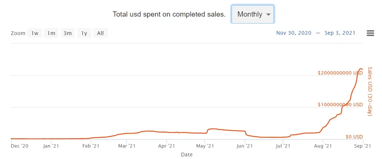Click the dropdown arrow beside Monthly
Screen dimensions: 382x159
click(x=269, y=15)
